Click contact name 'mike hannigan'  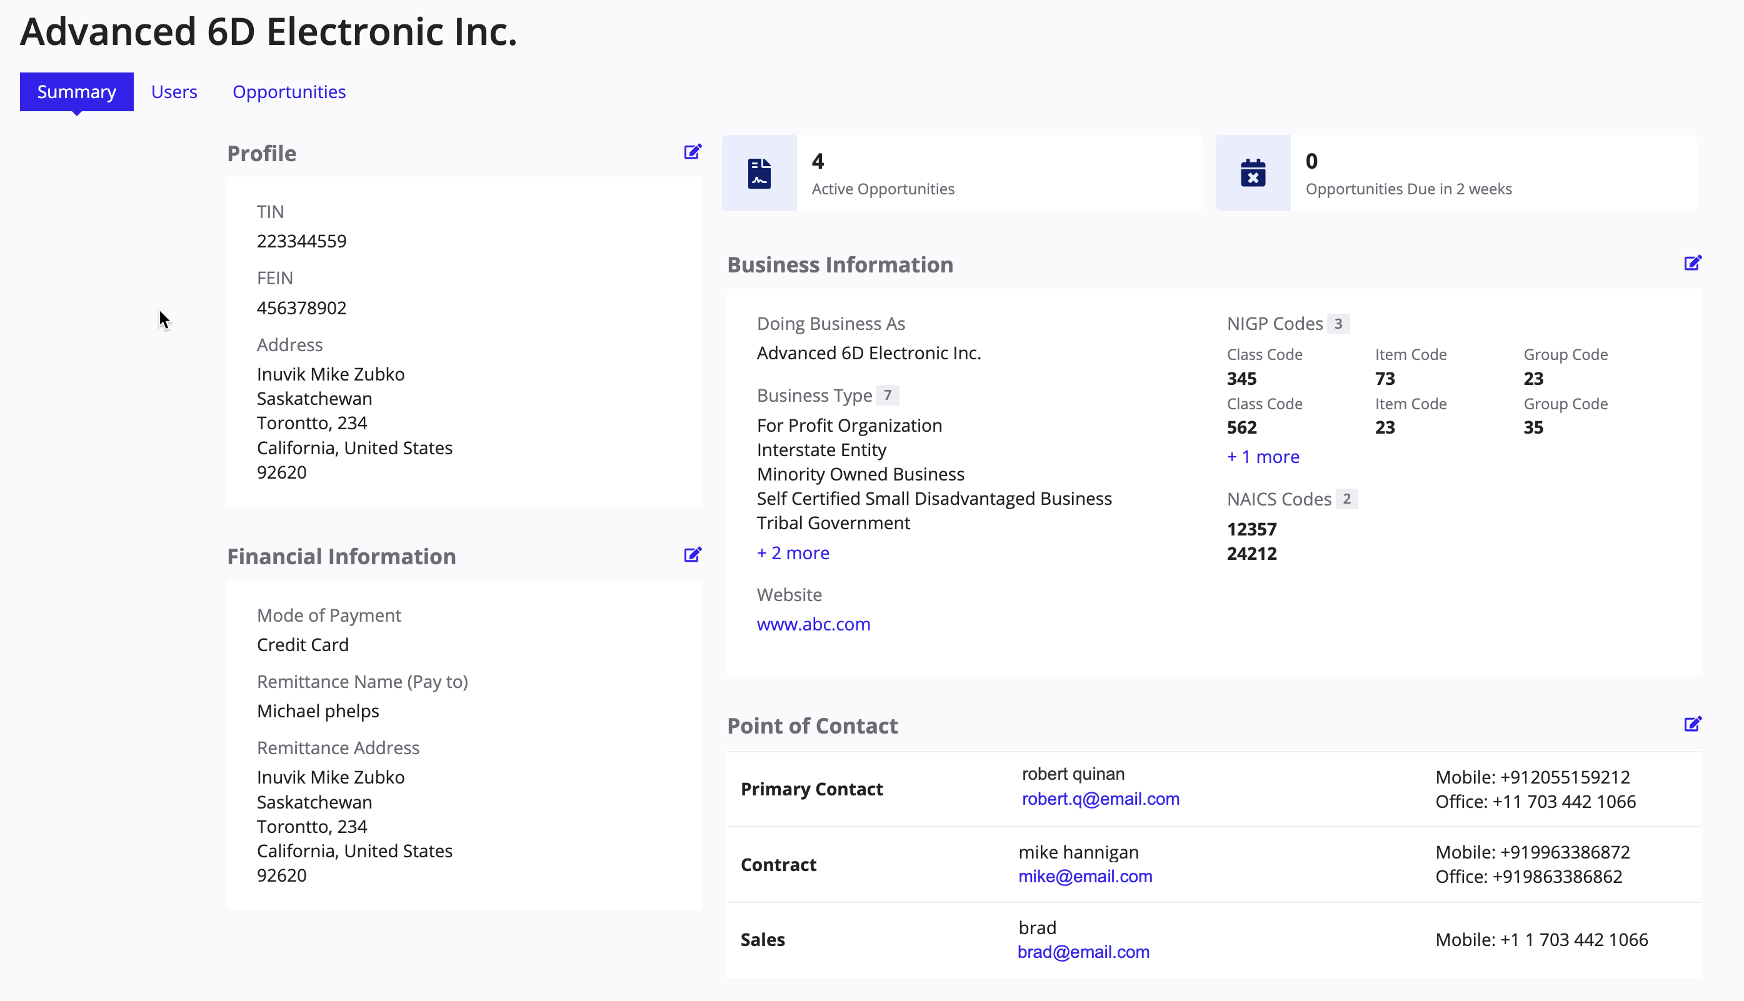click(x=1078, y=852)
